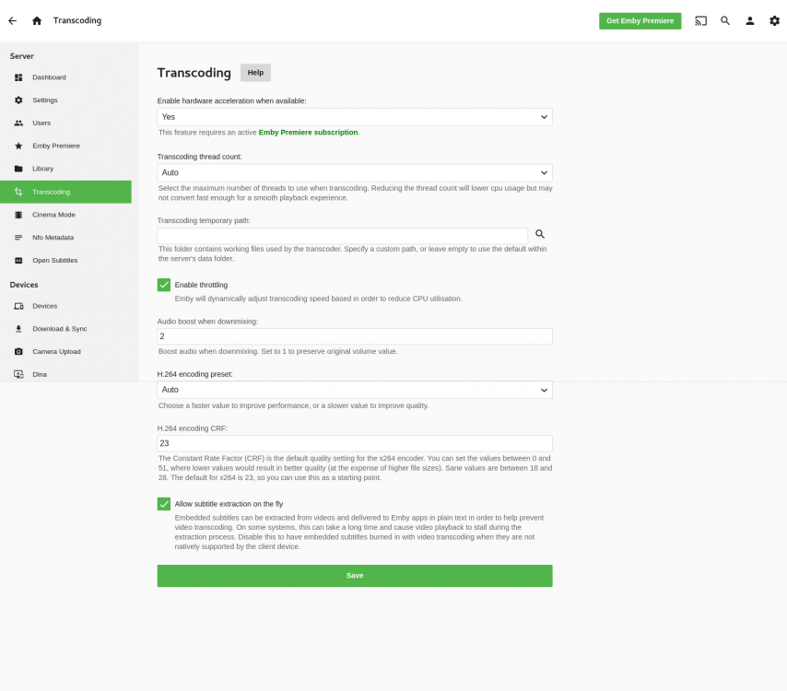Expand Transcoding thread count dropdown
Screen dimensions: 787x691
[x=355, y=172]
